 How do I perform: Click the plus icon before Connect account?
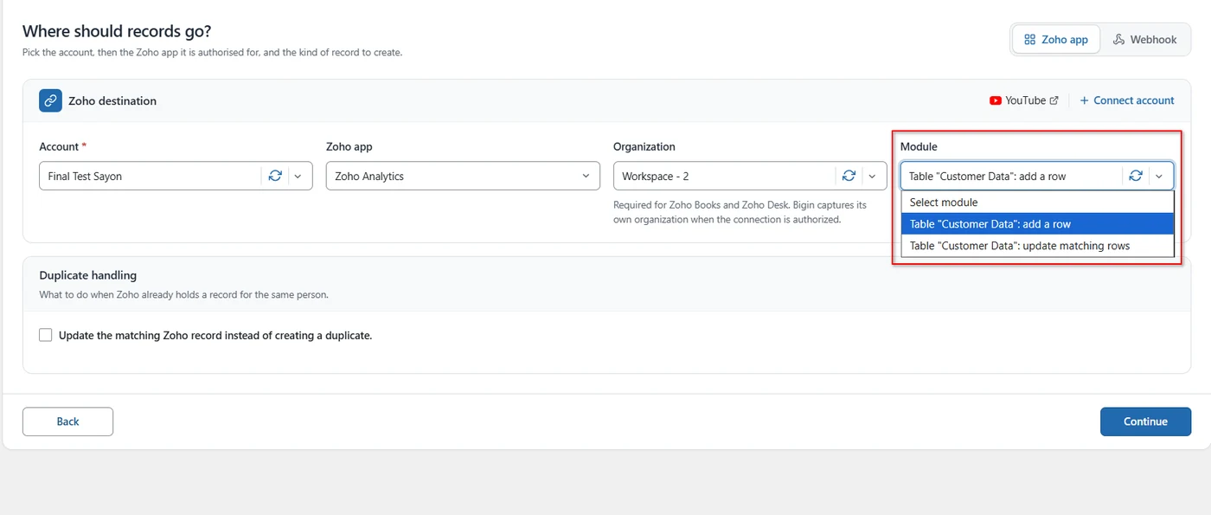1084,100
